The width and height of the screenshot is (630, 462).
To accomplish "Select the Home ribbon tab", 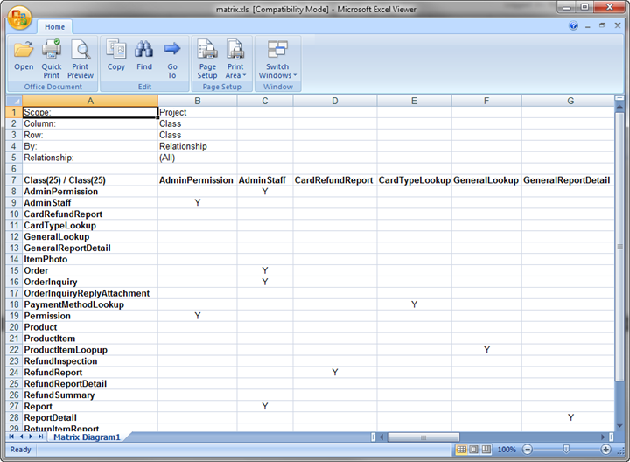I will (54, 27).
